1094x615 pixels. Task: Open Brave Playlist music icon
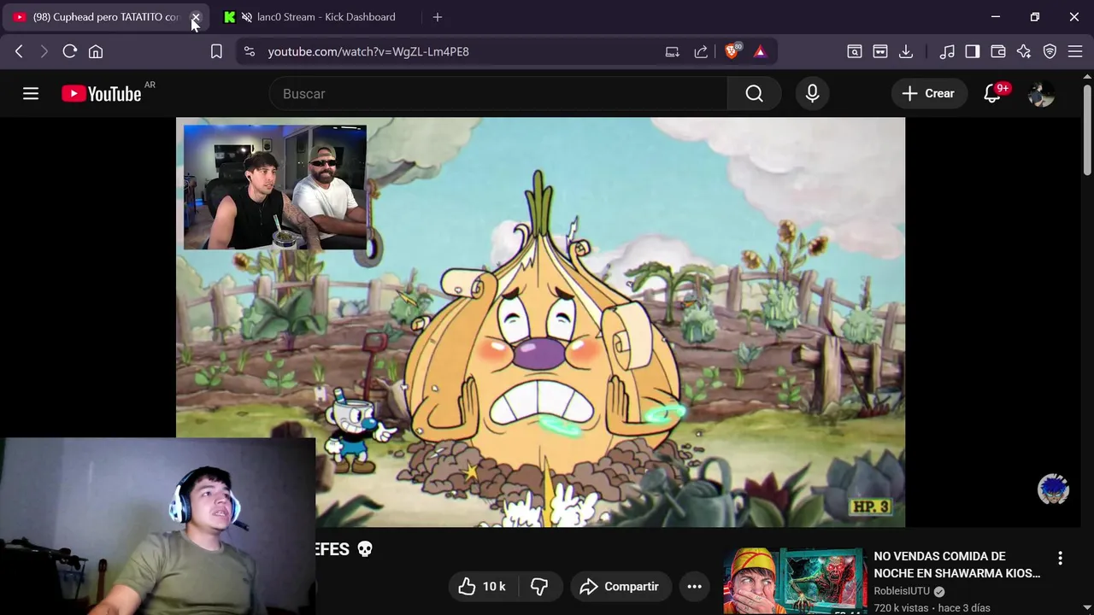tap(947, 51)
